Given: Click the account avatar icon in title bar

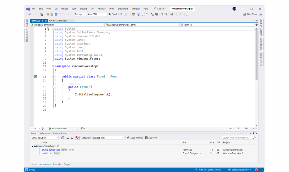Looking at the screenshot, I should tap(234, 9).
